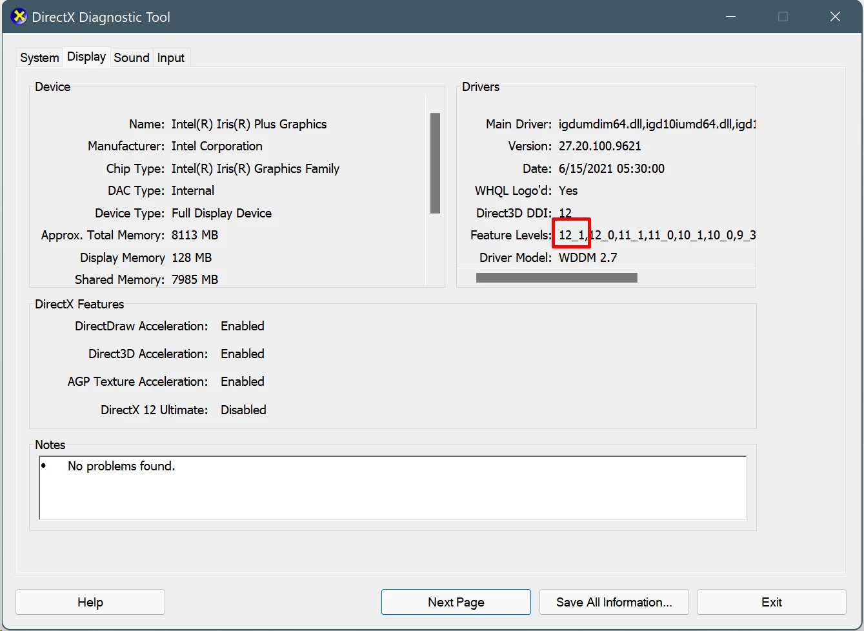This screenshot has height=631, width=864.
Task: Click the Drivers panel horizontal scrollbar thumb
Action: [x=556, y=277]
